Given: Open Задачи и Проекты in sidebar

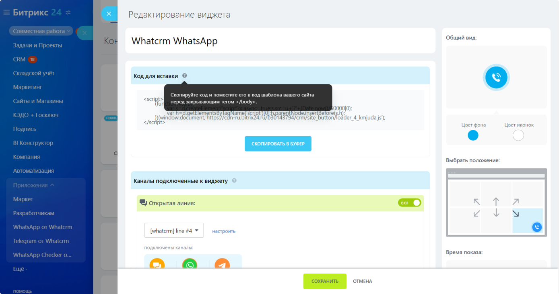Looking at the screenshot, I should click(x=37, y=45).
